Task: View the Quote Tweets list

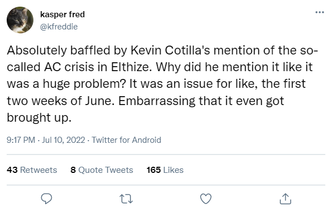Action: click(106, 170)
